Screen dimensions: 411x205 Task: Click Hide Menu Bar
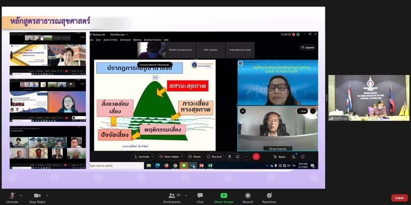(119, 35)
